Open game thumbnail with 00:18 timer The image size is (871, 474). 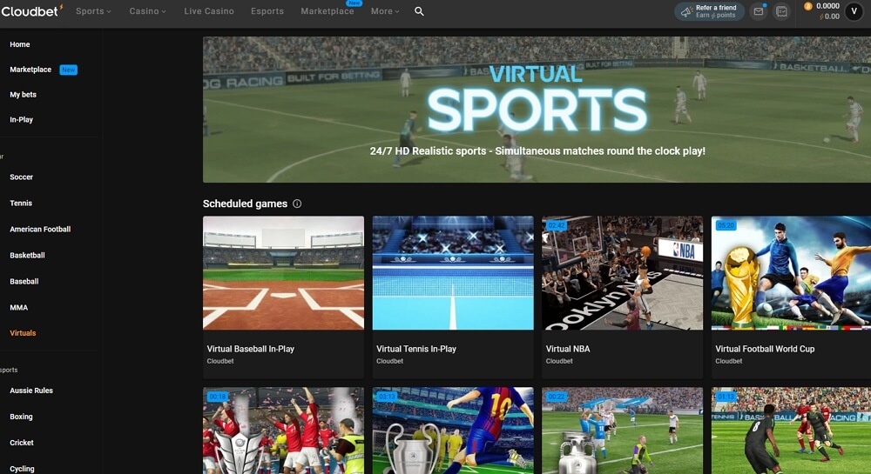[x=283, y=431]
